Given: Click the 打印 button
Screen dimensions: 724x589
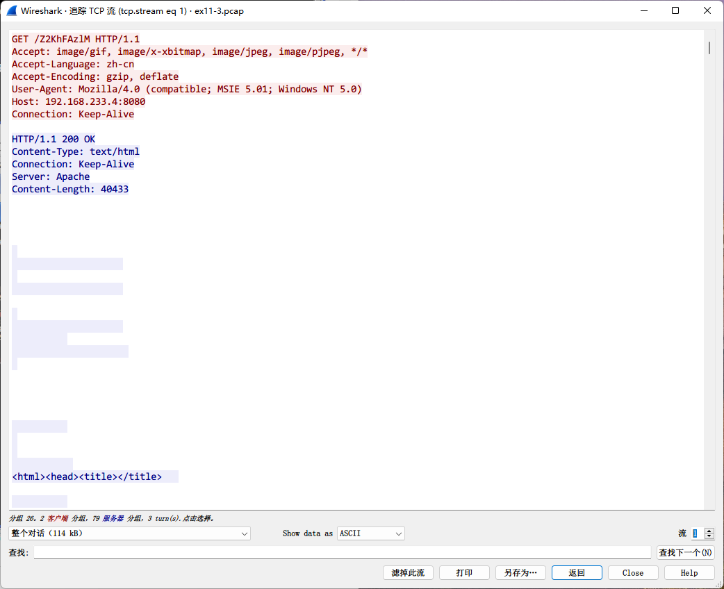Looking at the screenshot, I should coord(464,573).
